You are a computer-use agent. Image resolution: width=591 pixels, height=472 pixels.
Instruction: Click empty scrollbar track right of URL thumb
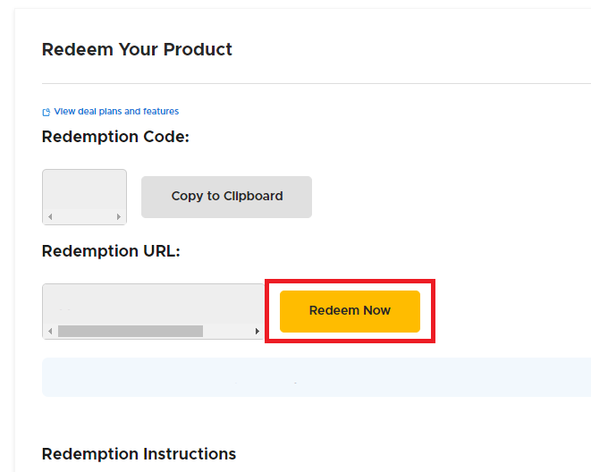[x=228, y=332]
